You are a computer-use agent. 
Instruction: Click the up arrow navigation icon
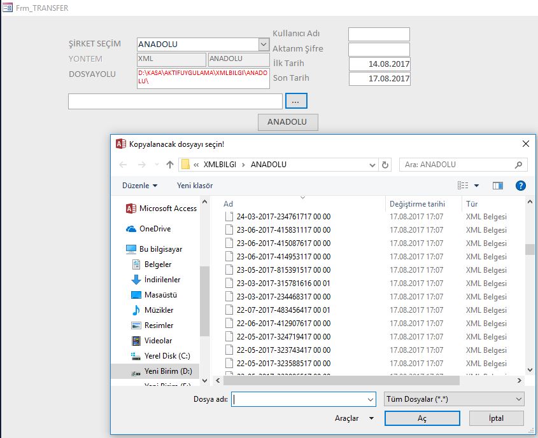pos(170,165)
